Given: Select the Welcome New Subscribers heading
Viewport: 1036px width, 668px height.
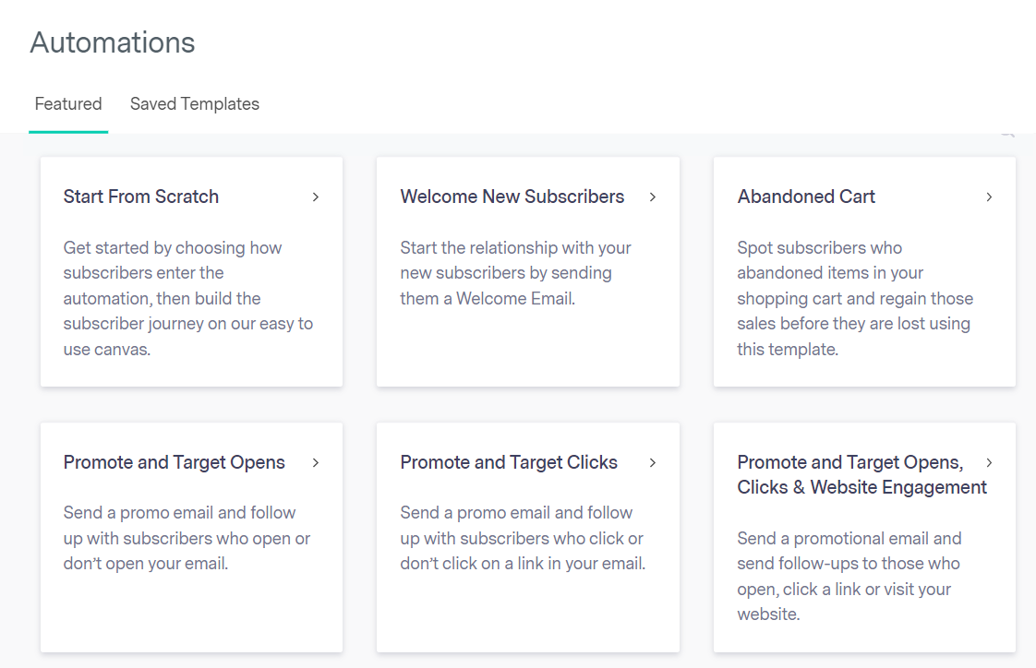Looking at the screenshot, I should [x=512, y=197].
